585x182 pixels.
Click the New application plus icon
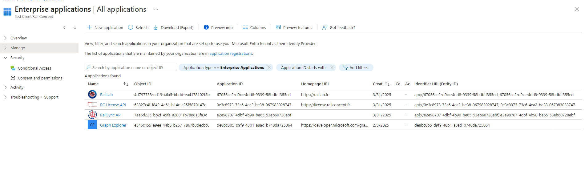tap(89, 27)
